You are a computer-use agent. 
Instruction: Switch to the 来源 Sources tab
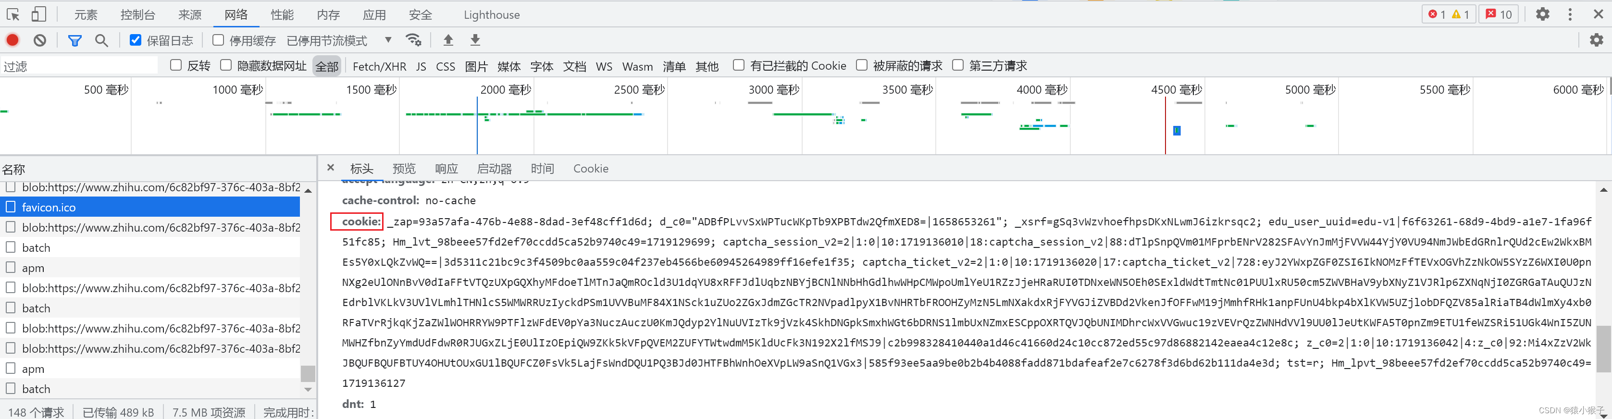[x=190, y=14]
